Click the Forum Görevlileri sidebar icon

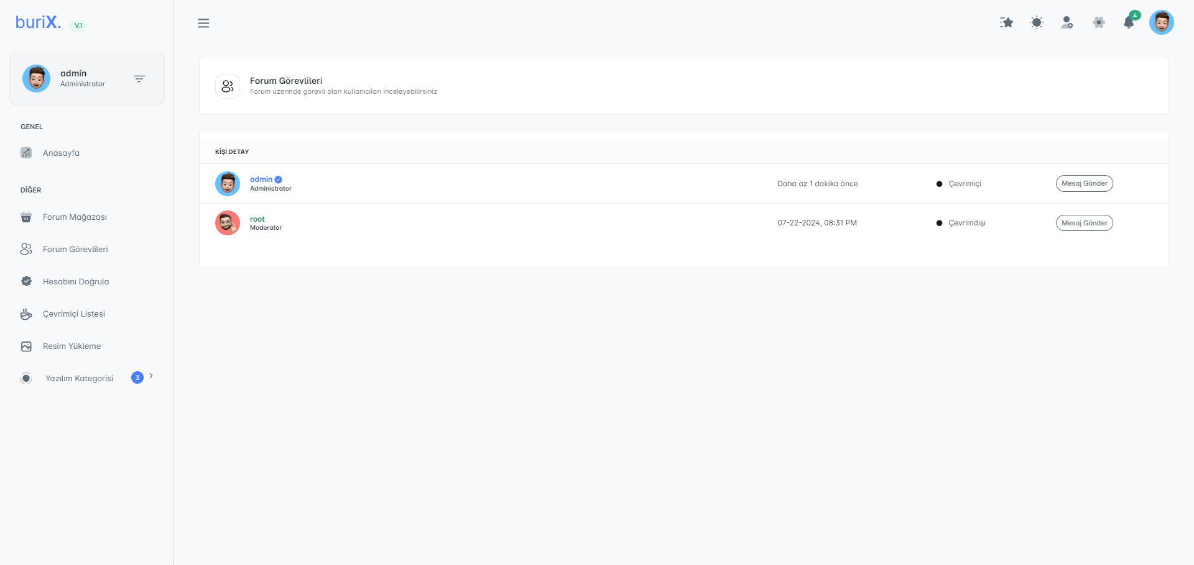pos(26,250)
